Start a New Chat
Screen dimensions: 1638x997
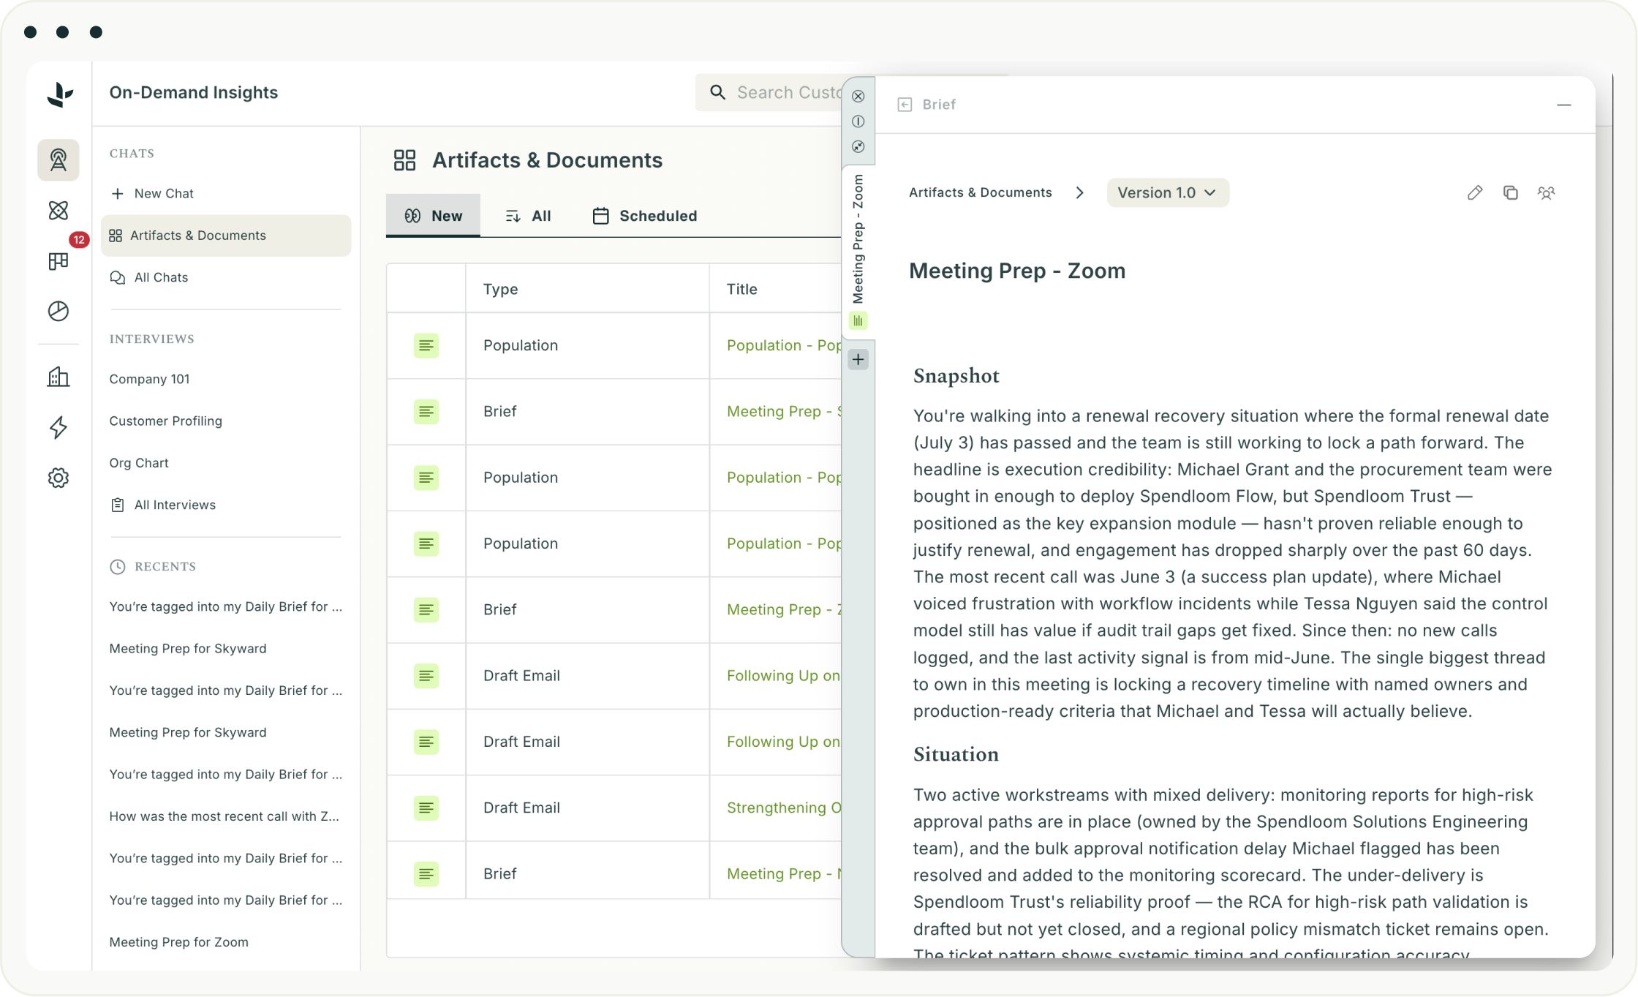point(152,193)
